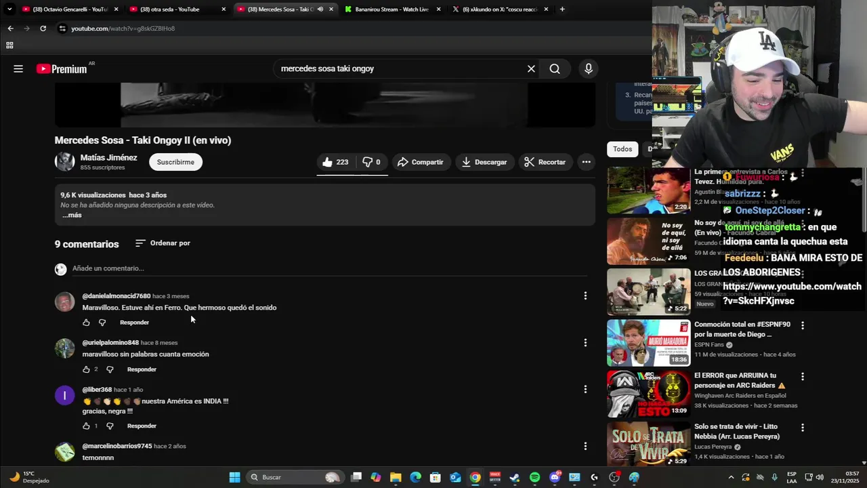Open File Explorer from taskbar

point(396,477)
